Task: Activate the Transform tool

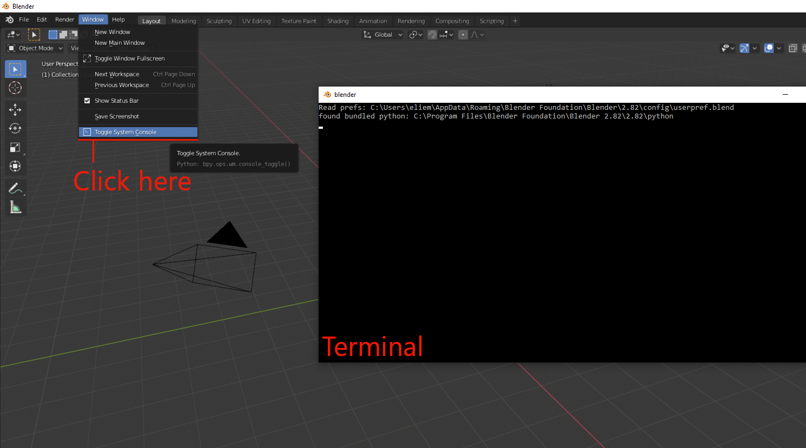Action: click(x=15, y=166)
